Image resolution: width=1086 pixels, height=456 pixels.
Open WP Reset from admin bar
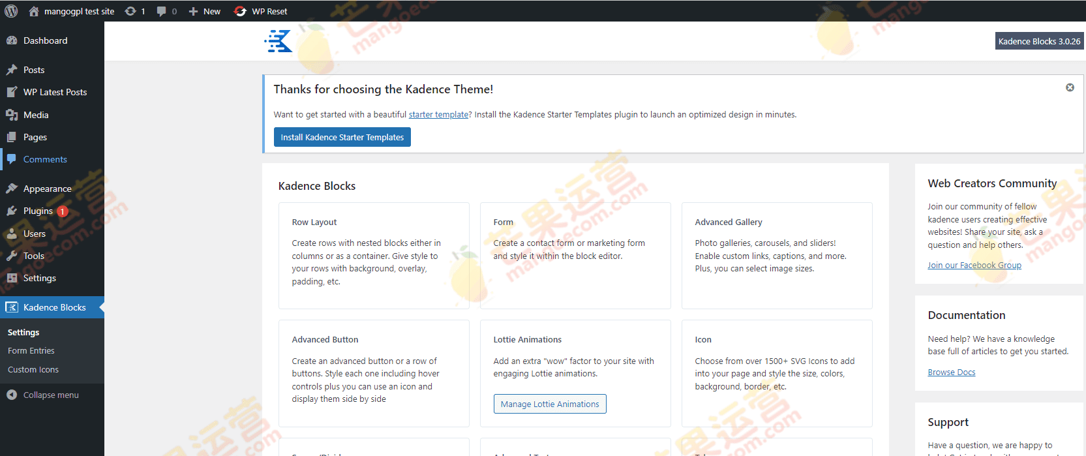pos(269,11)
